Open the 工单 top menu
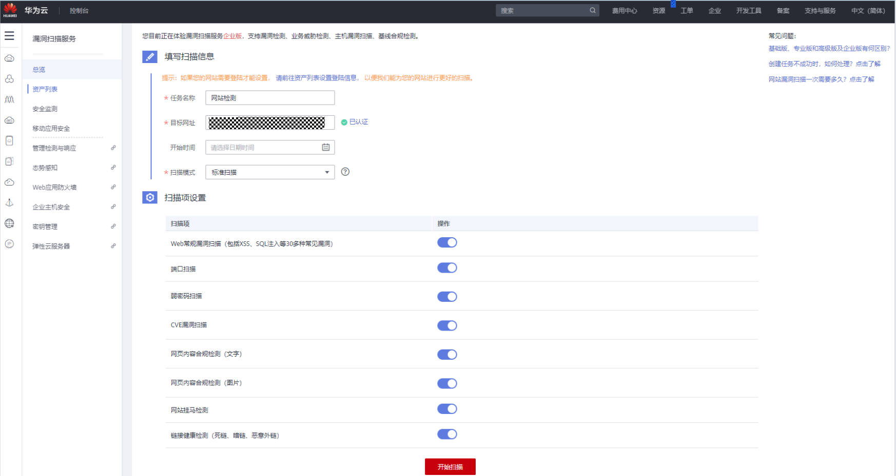Screen dimensions: 896x476 (687, 11)
